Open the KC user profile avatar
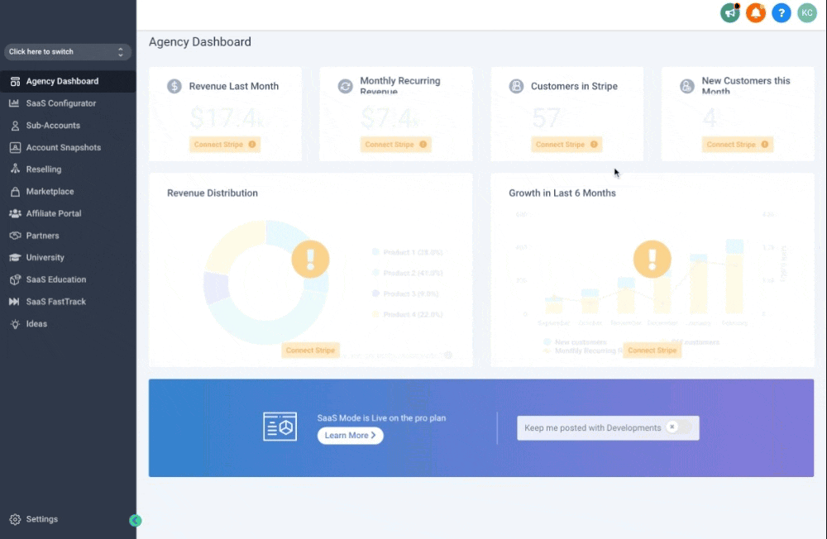Image resolution: width=827 pixels, height=539 pixels. point(806,13)
